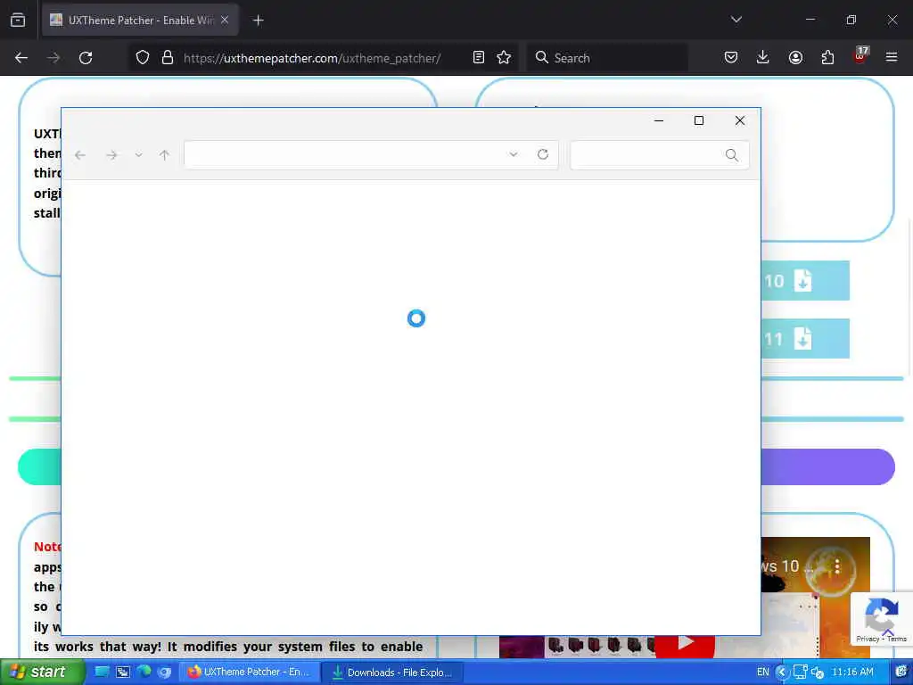The image size is (913, 685).
Task: Open uBlock extension with badge 17
Action: [x=860, y=56]
